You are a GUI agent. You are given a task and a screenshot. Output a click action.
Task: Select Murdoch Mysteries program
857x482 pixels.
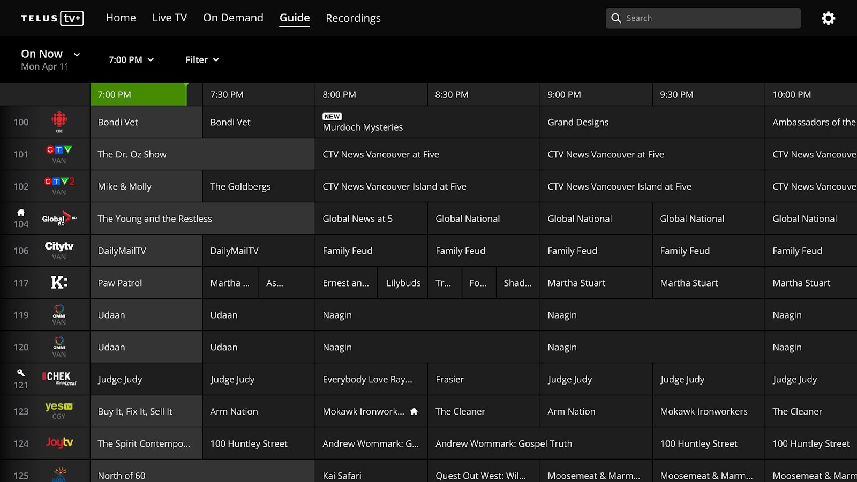point(427,122)
